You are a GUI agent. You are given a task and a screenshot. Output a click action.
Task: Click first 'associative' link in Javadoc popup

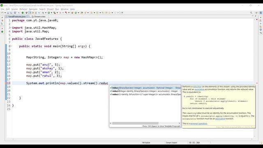199,90
